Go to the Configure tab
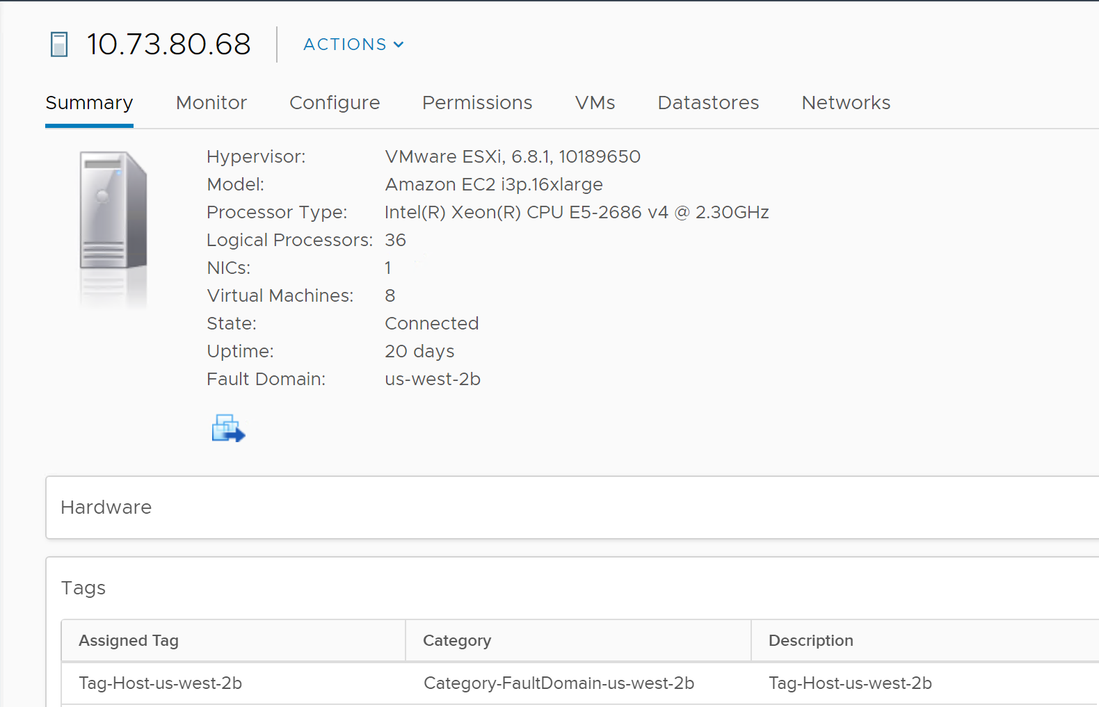Screen dimensions: 1099x707 (x=335, y=103)
